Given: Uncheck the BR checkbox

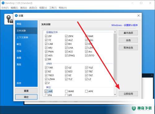Looking at the screenshot, I should [x=46, y=59].
